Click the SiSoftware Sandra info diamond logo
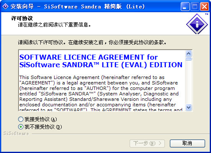 click(x=197, y=24)
